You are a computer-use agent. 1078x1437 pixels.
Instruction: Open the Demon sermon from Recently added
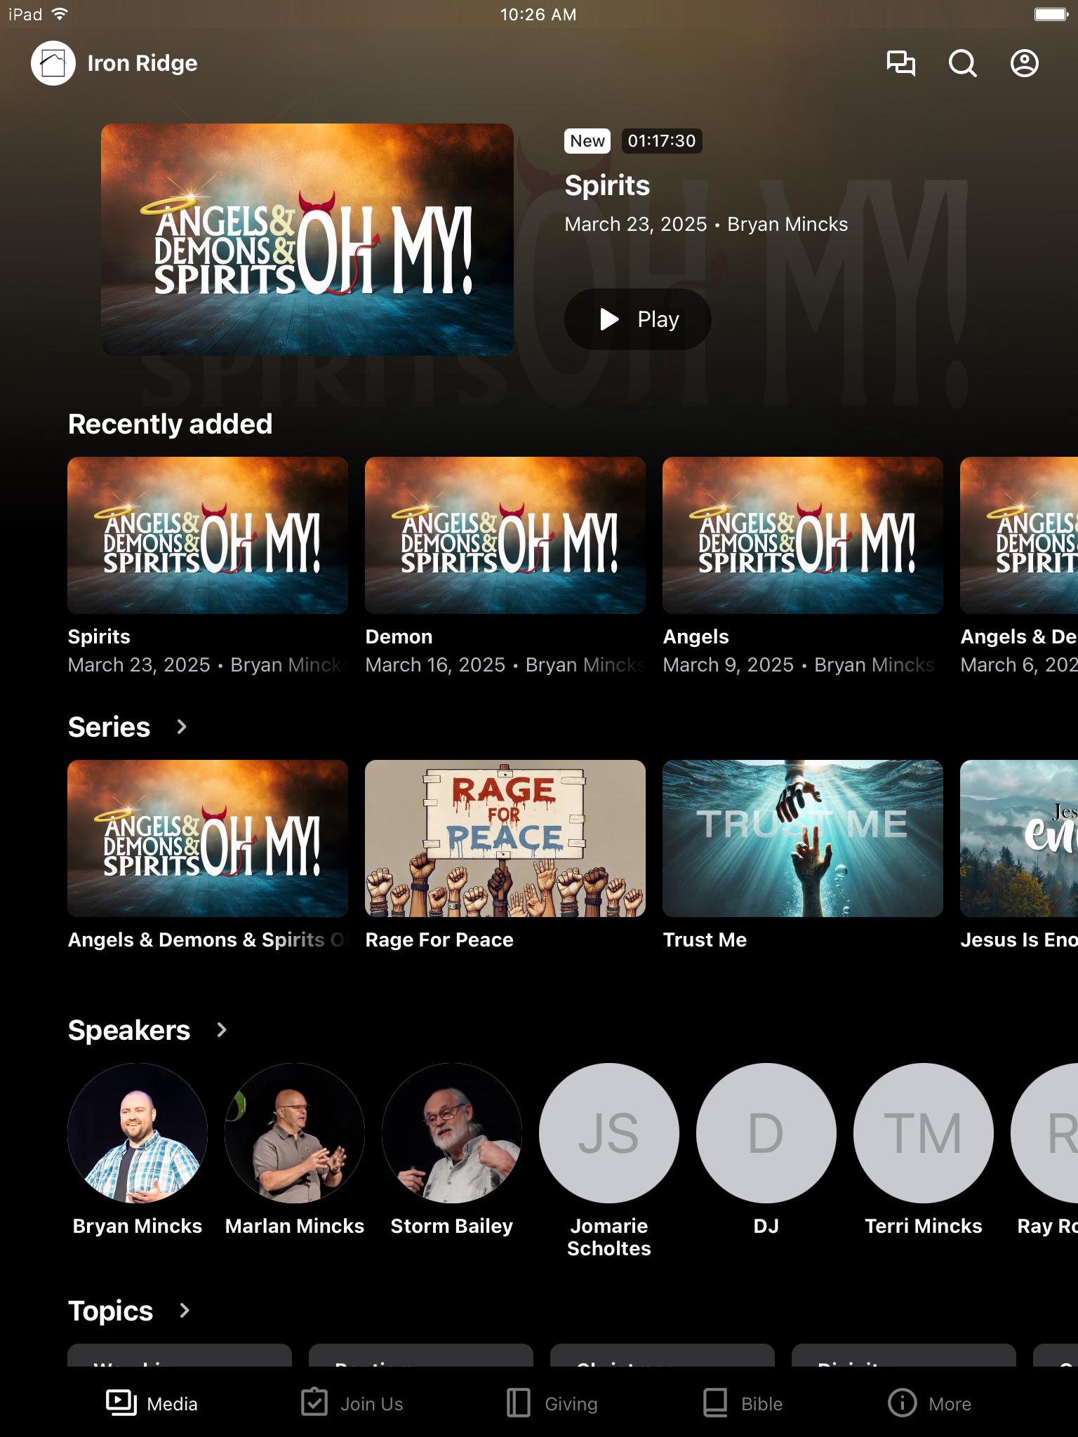tap(505, 535)
